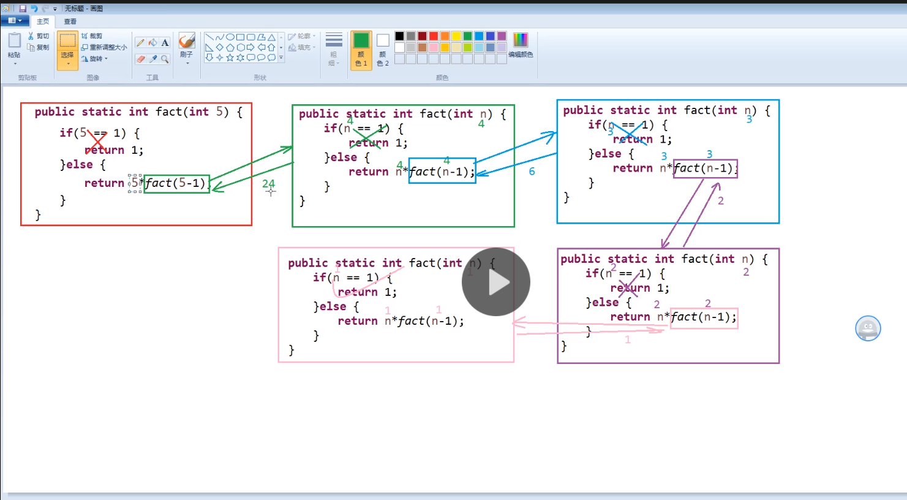
Task: Choose the Curve shape
Action: click(220, 37)
